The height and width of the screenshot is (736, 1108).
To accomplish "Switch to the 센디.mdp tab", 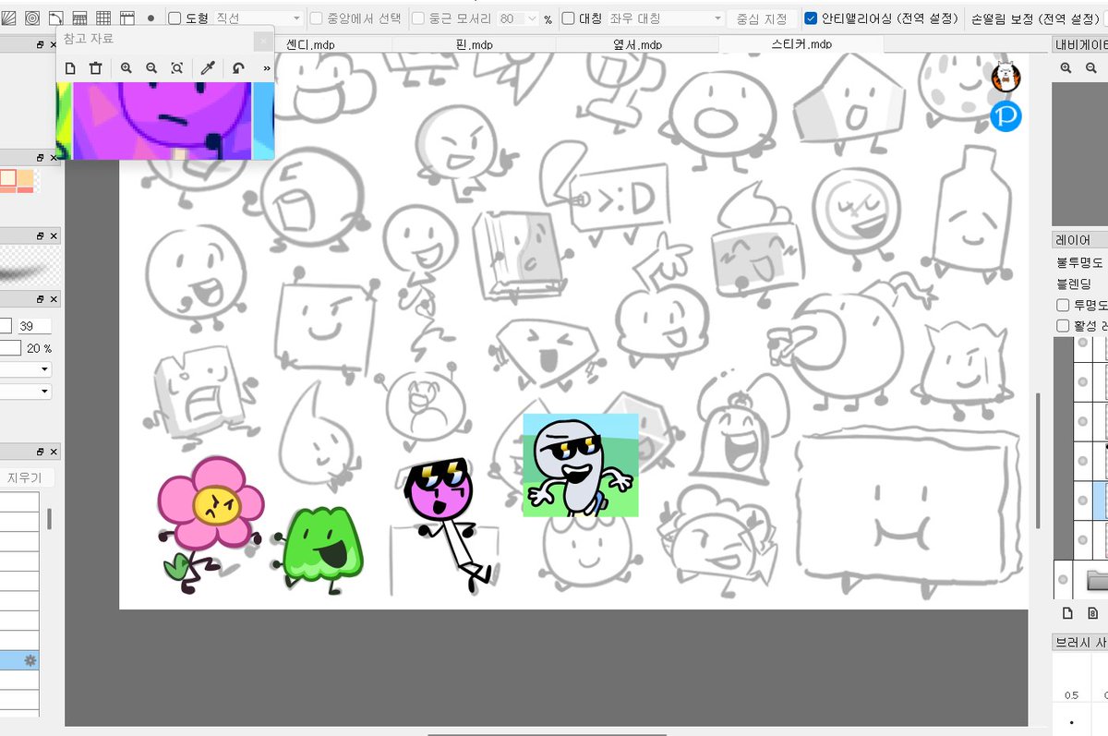I will click(309, 44).
